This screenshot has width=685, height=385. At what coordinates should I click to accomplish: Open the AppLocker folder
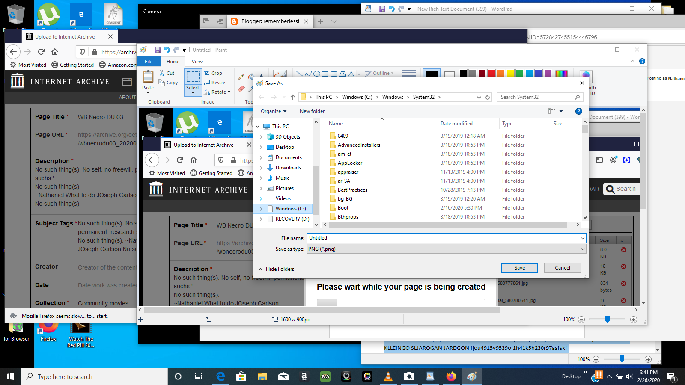[350, 163]
